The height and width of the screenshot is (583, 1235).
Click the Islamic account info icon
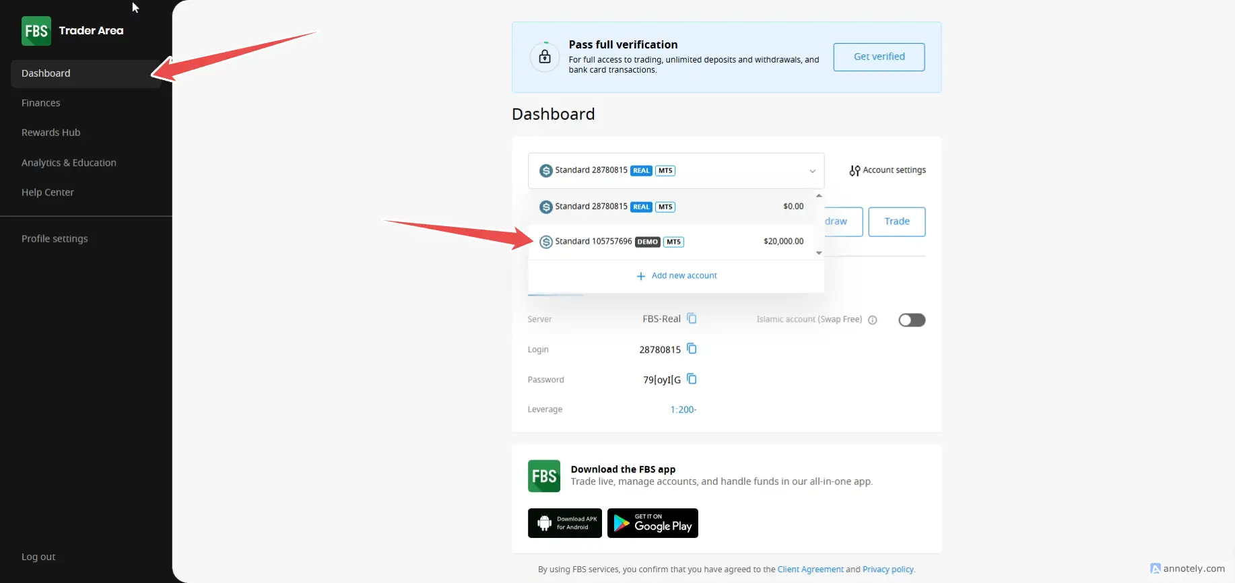click(873, 320)
